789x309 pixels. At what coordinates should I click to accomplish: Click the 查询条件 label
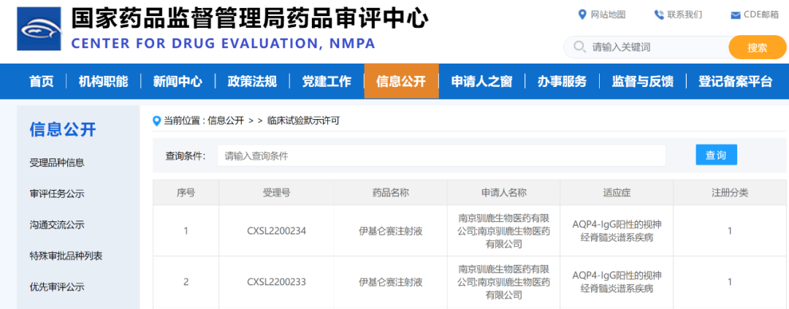186,156
